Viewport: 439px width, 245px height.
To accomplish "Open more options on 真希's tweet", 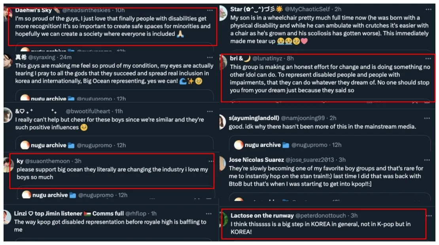I will 210,57.
